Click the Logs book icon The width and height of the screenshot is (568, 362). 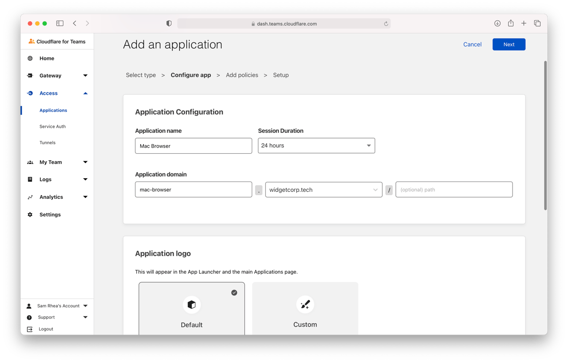pos(30,180)
